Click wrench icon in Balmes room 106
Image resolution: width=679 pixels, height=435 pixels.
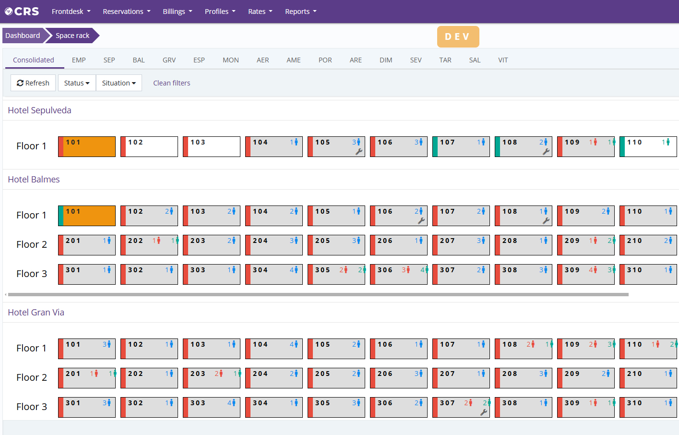click(x=421, y=221)
